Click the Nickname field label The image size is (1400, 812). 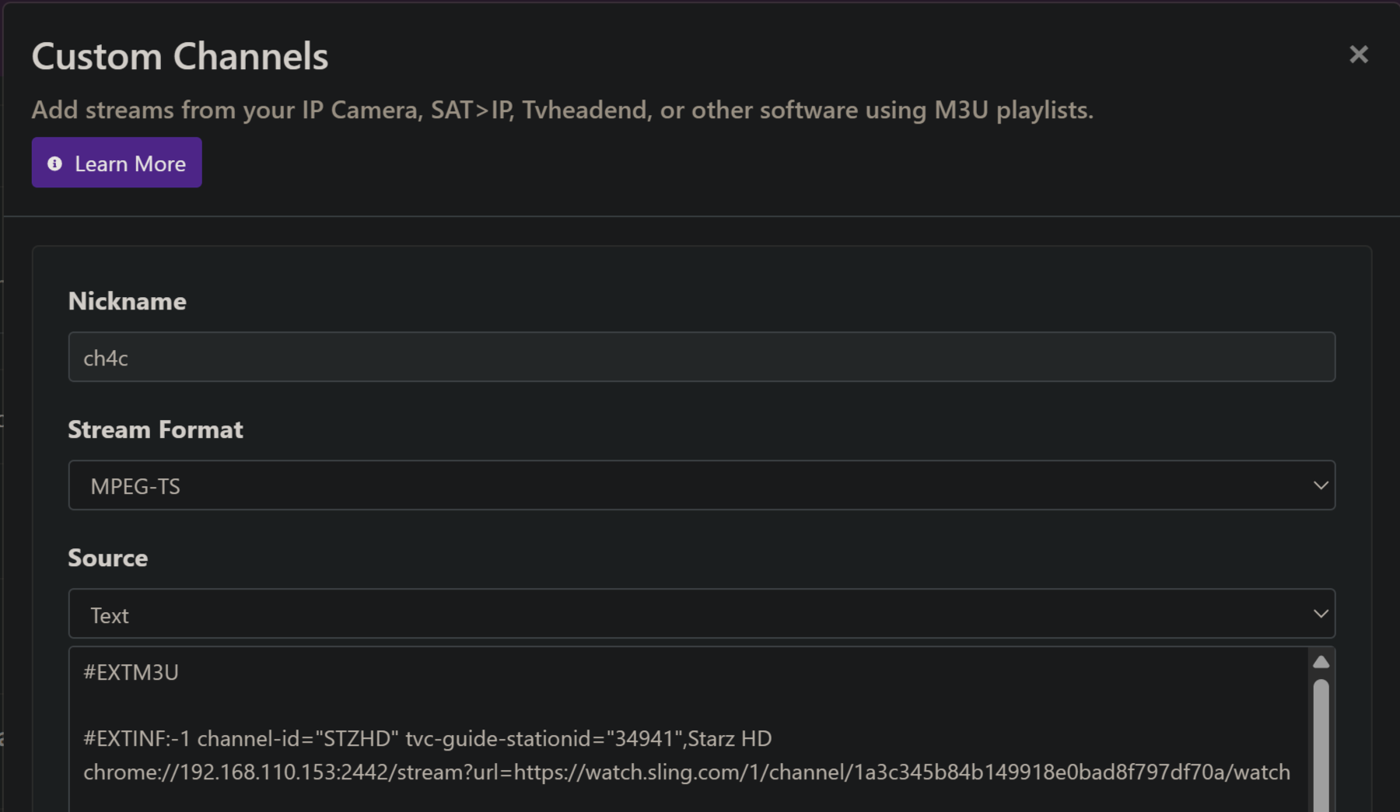[x=127, y=301]
